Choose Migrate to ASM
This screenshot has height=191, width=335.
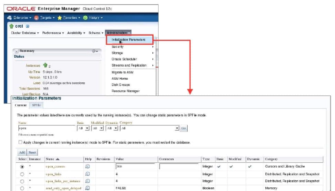pos(122,72)
